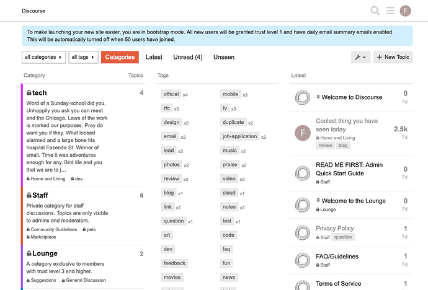Expand the all tags dropdown
This screenshot has width=428, height=290.
(83, 57)
